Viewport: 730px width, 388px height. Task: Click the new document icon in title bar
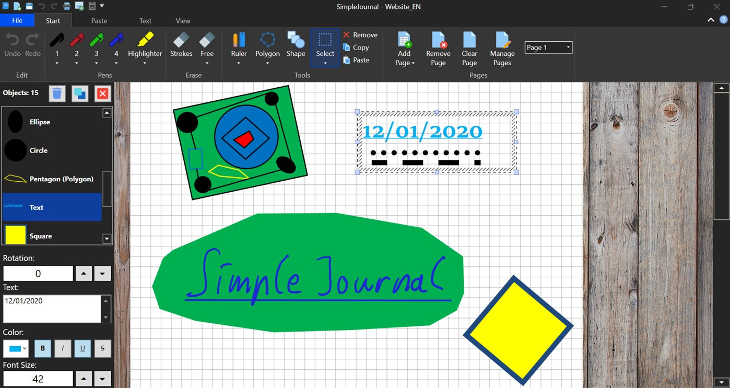tap(17, 6)
